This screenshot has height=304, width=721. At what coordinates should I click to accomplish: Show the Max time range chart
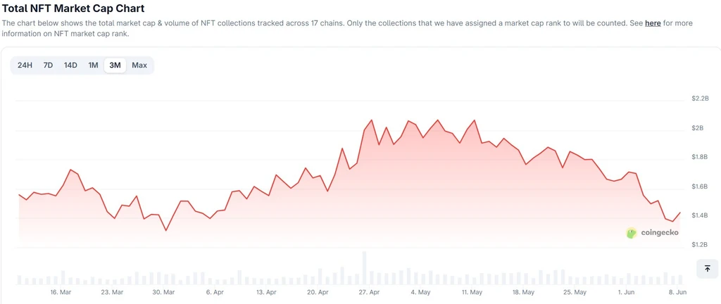pos(139,65)
